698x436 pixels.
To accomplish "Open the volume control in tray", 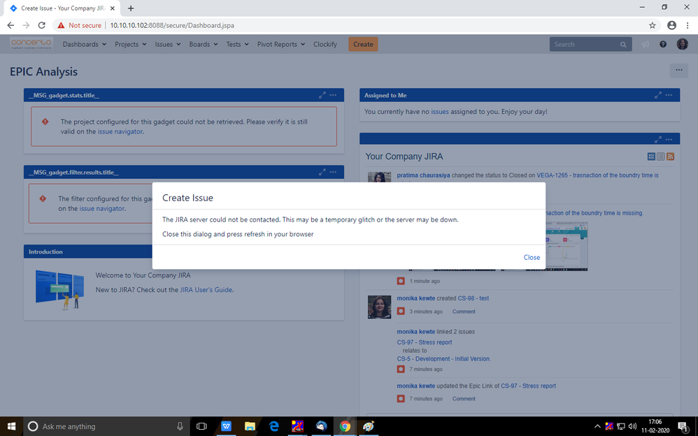I will tap(632, 426).
